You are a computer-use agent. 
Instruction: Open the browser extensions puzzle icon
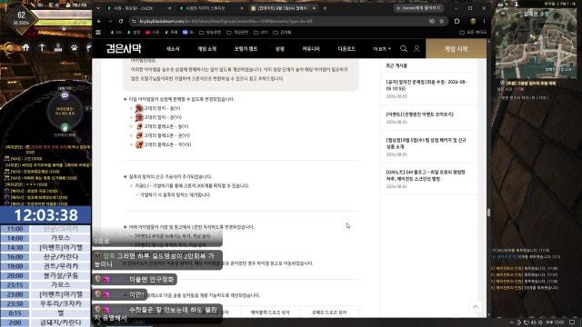coord(457,22)
